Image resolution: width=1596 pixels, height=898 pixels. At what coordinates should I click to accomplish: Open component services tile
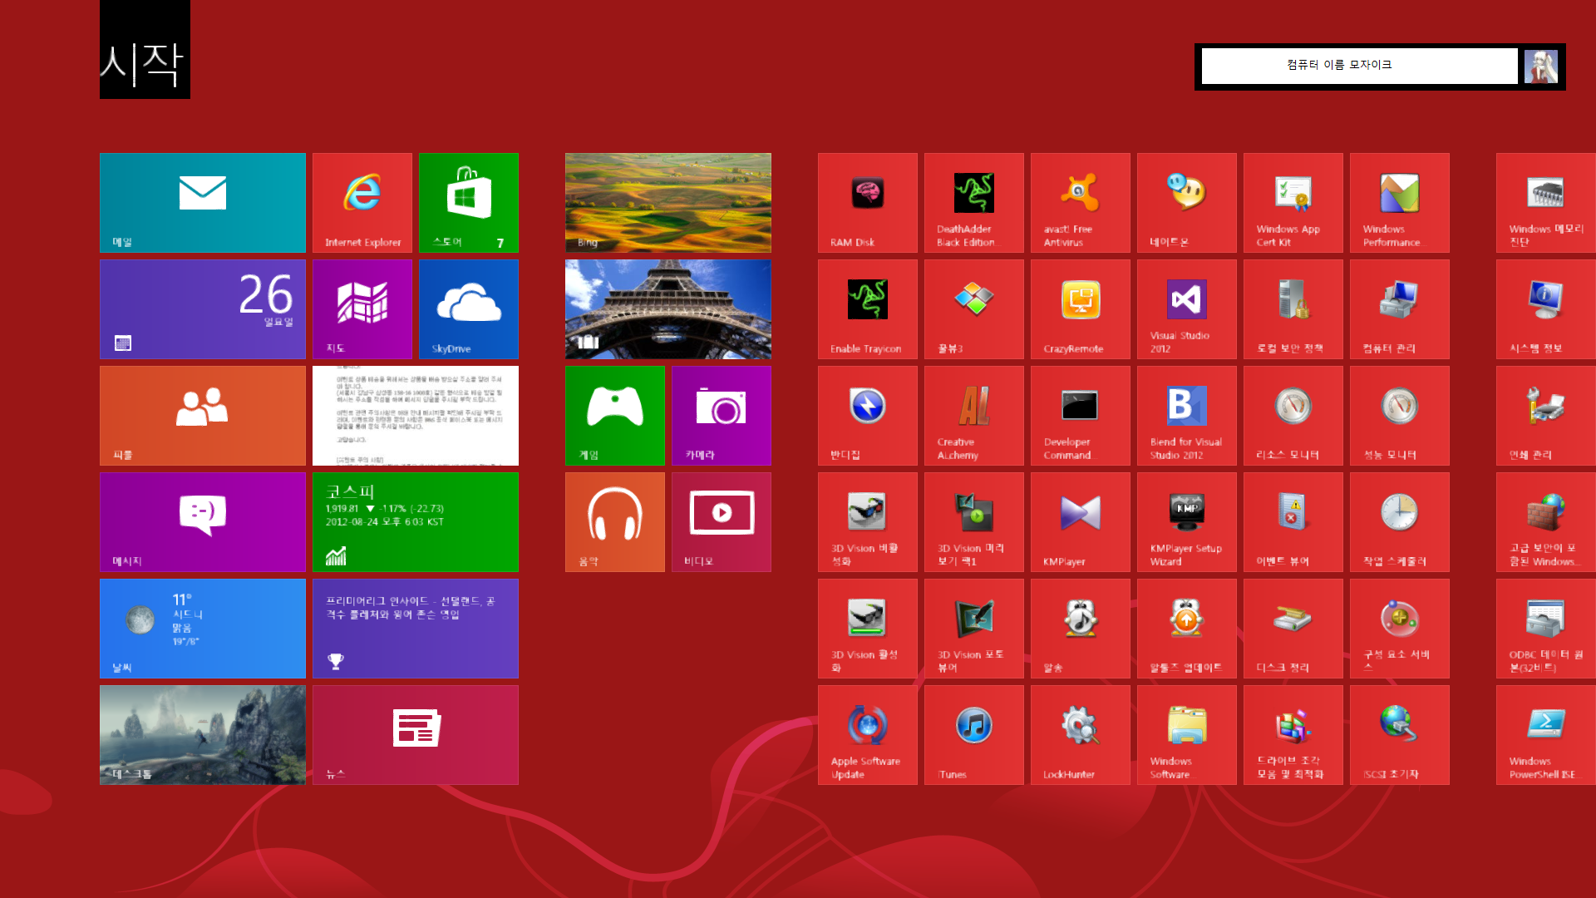[1400, 629]
